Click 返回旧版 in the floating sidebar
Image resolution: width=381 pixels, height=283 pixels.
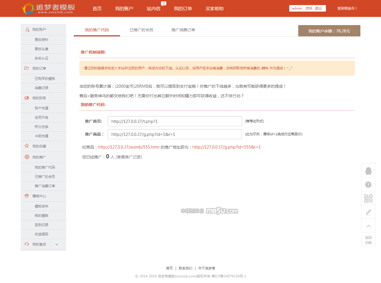(x=368, y=240)
